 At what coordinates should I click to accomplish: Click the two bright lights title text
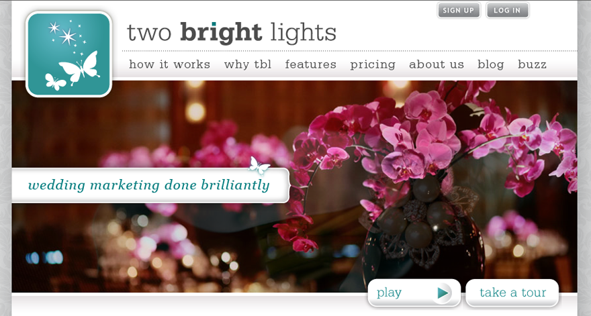232,33
